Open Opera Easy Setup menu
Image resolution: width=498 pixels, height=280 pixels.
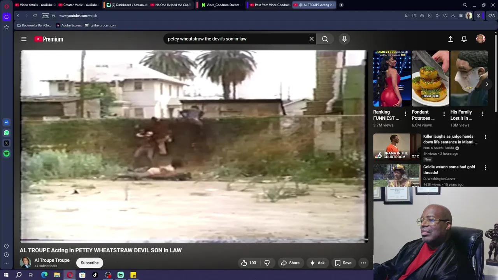click(461, 16)
